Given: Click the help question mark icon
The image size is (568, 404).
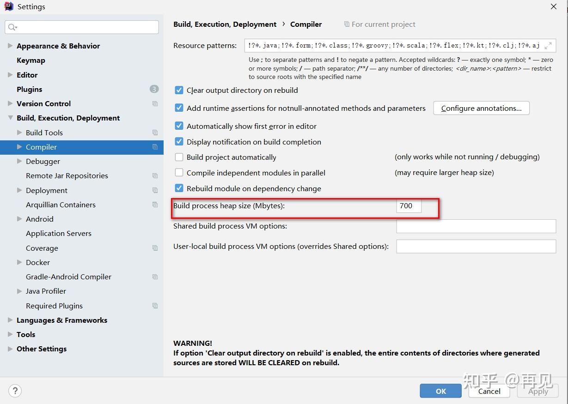Looking at the screenshot, I should pyautogui.click(x=15, y=391).
